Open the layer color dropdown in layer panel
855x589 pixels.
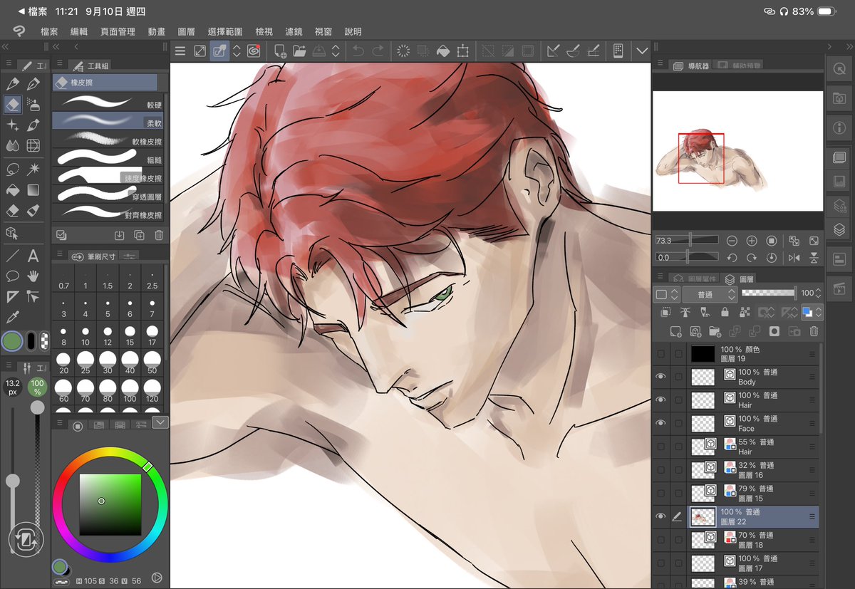(x=811, y=312)
